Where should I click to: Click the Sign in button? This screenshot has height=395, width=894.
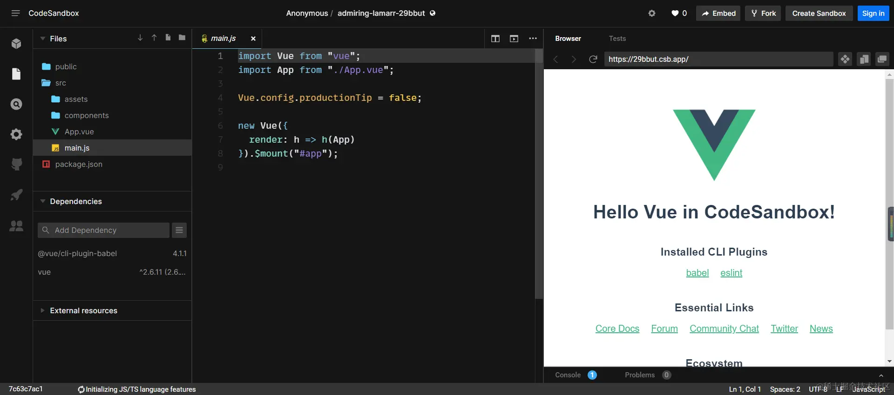coord(873,13)
